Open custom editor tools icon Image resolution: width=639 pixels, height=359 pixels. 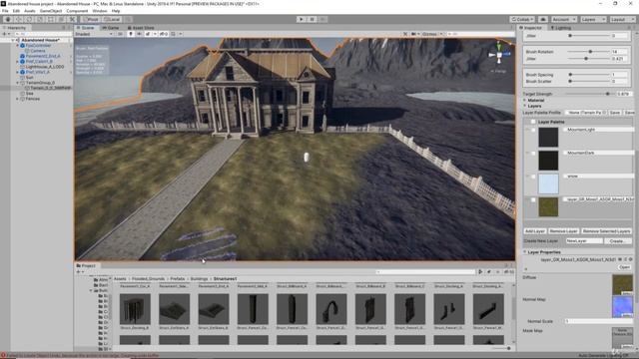(x=72, y=19)
